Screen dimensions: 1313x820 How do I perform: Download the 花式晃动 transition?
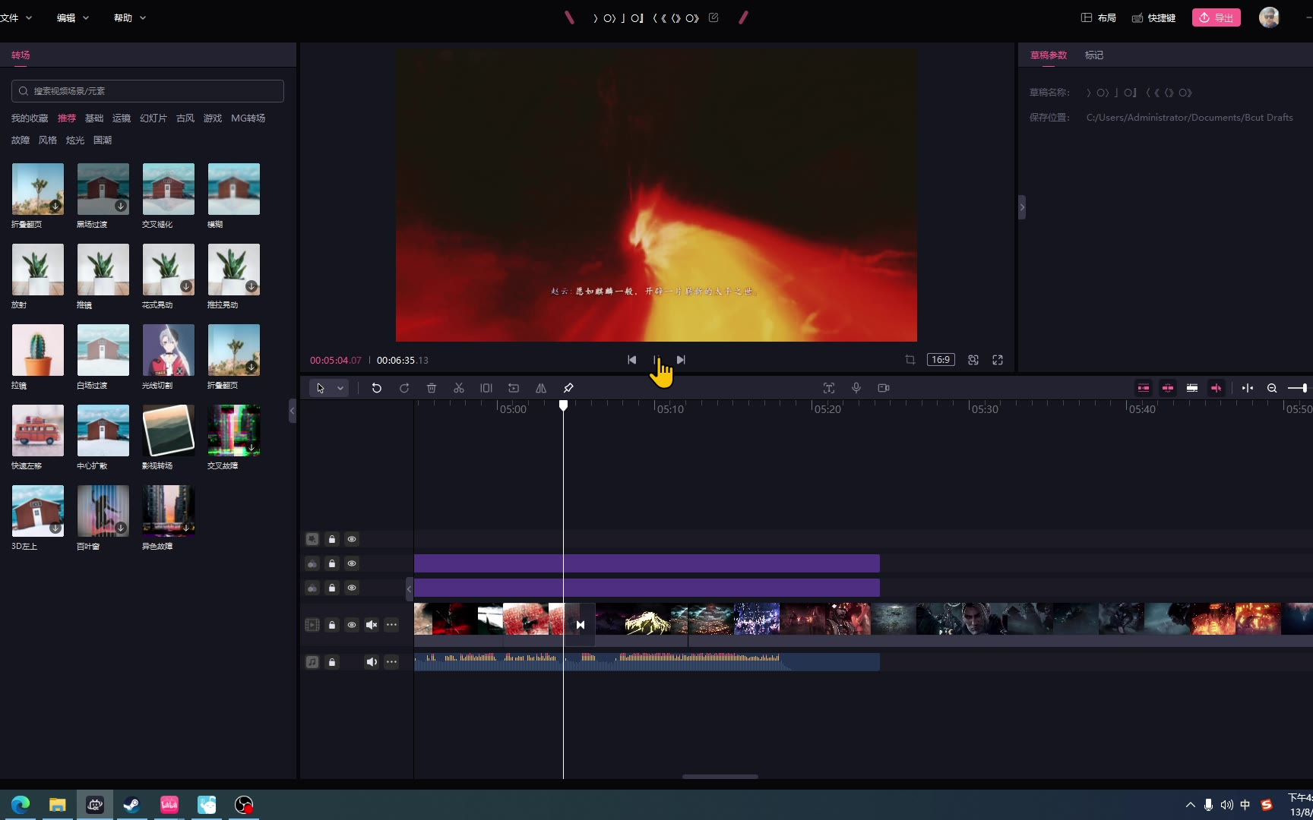186,286
